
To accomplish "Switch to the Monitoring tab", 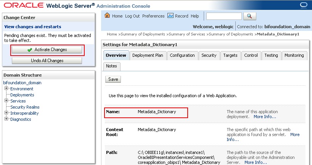I will [294, 56].
